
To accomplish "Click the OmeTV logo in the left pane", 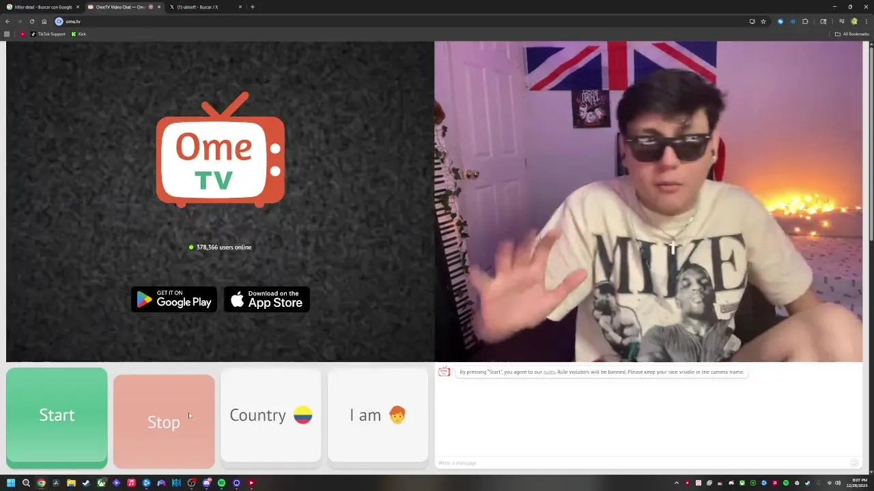I will coord(221,150).
